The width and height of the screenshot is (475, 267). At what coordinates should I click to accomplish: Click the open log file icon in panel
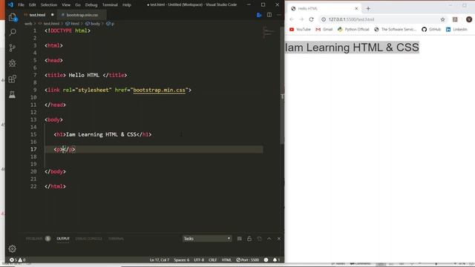pos(259,239)
